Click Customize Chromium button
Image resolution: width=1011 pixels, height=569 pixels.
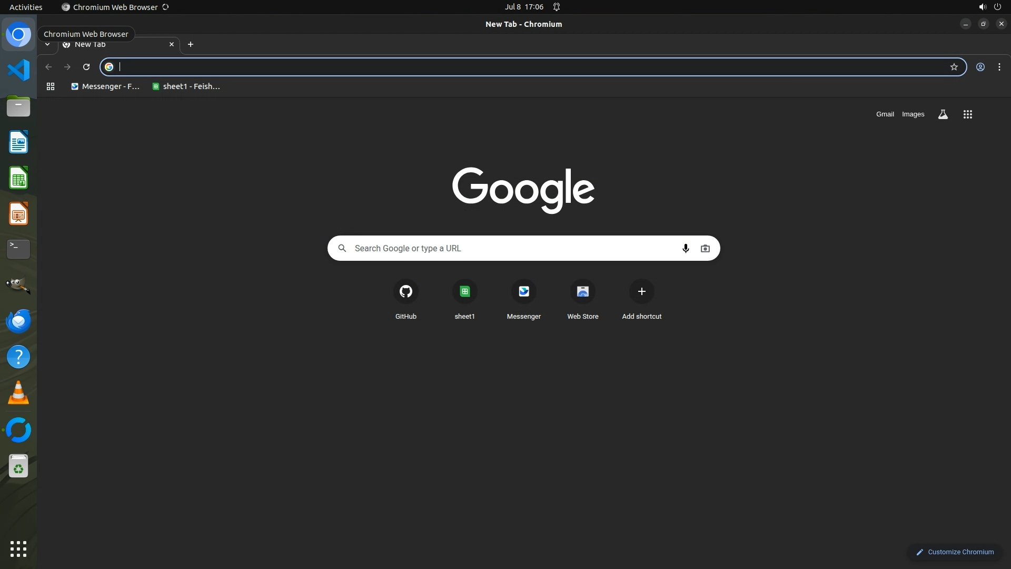coord(955,552)
